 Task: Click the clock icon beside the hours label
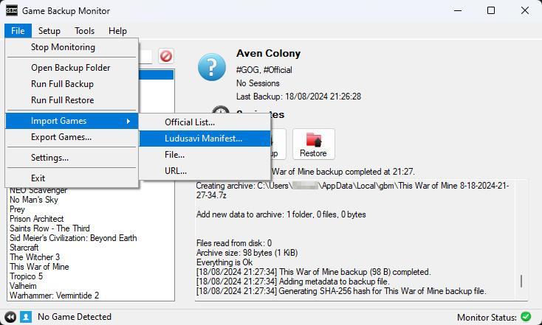pos(221,113)
